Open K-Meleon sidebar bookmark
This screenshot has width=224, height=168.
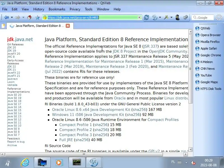click(204, 62)
